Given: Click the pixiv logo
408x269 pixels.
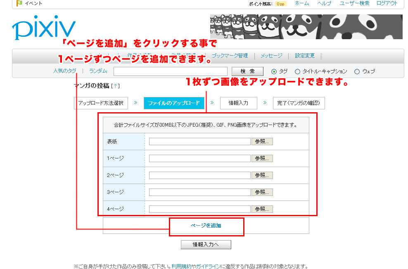Looking at the screenshot, I should click(43, 26).
